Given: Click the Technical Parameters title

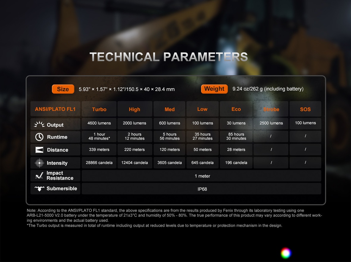Looking at the screenshot, I should tap(169, 57).
